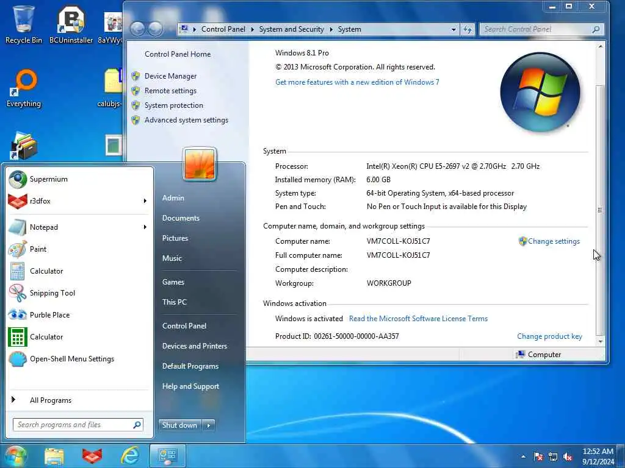This screenshot has height=468, width=625.
Task: Launch Paint from the Start menu
Action: (79, 249)
